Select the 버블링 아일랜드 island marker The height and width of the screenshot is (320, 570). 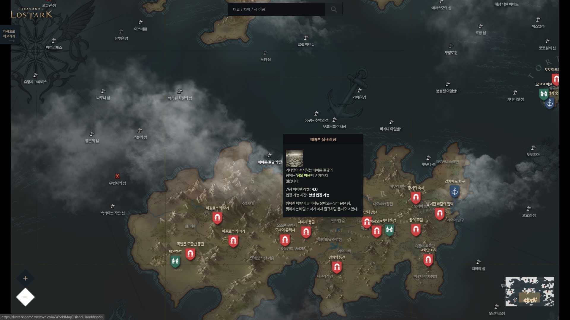point(448,84)
